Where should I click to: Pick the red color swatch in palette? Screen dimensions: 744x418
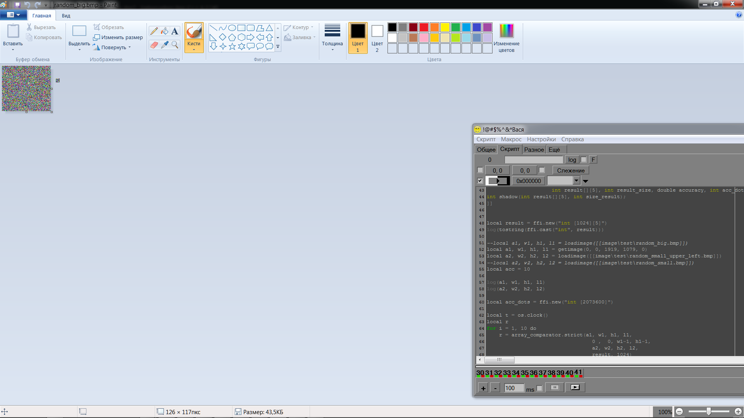[424, 27]
